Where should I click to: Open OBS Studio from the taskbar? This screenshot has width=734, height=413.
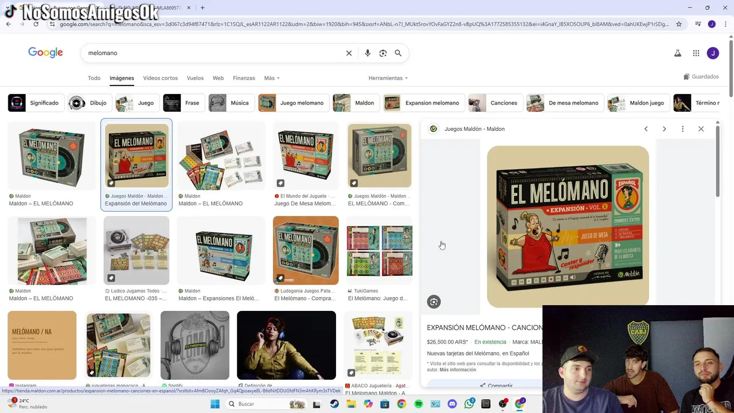coord(503,404)
